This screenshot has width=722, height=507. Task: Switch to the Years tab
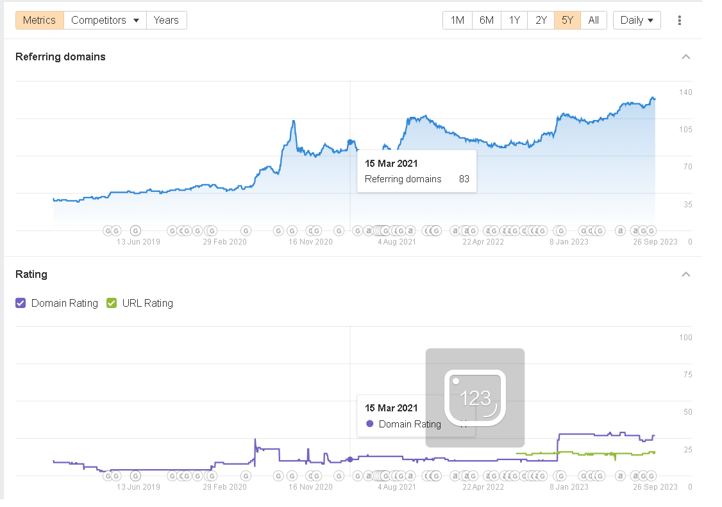(166, 21)
